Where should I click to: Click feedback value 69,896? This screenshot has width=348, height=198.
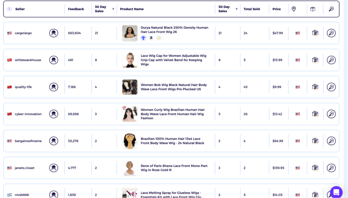[x=73, y=114]
